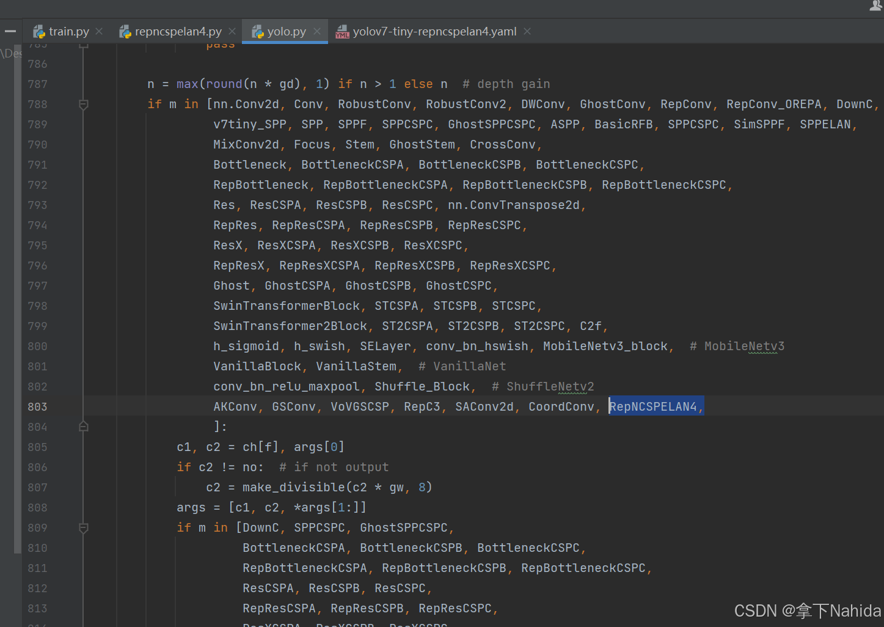Click 'c1, c2 = ch[f], args[0]' line
The height and width of the screenshot is (627, 884).
(261, 447)
